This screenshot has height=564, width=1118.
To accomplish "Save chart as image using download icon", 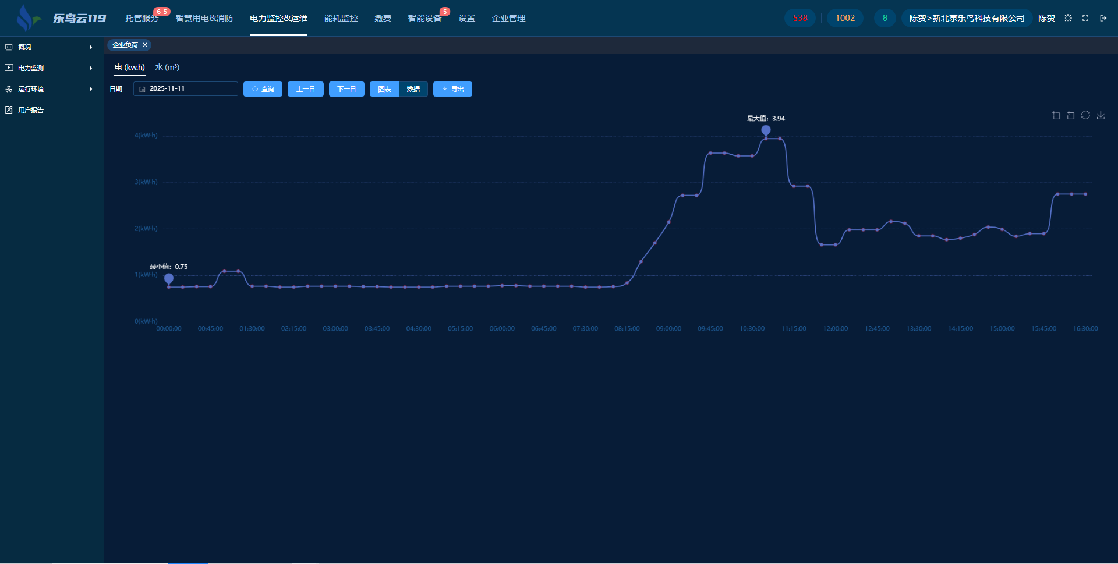I will (x=1101, y=115).
